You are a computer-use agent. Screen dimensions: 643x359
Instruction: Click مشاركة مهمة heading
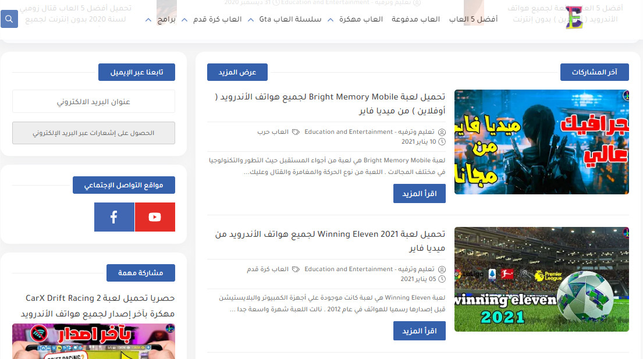click(141, 273)
